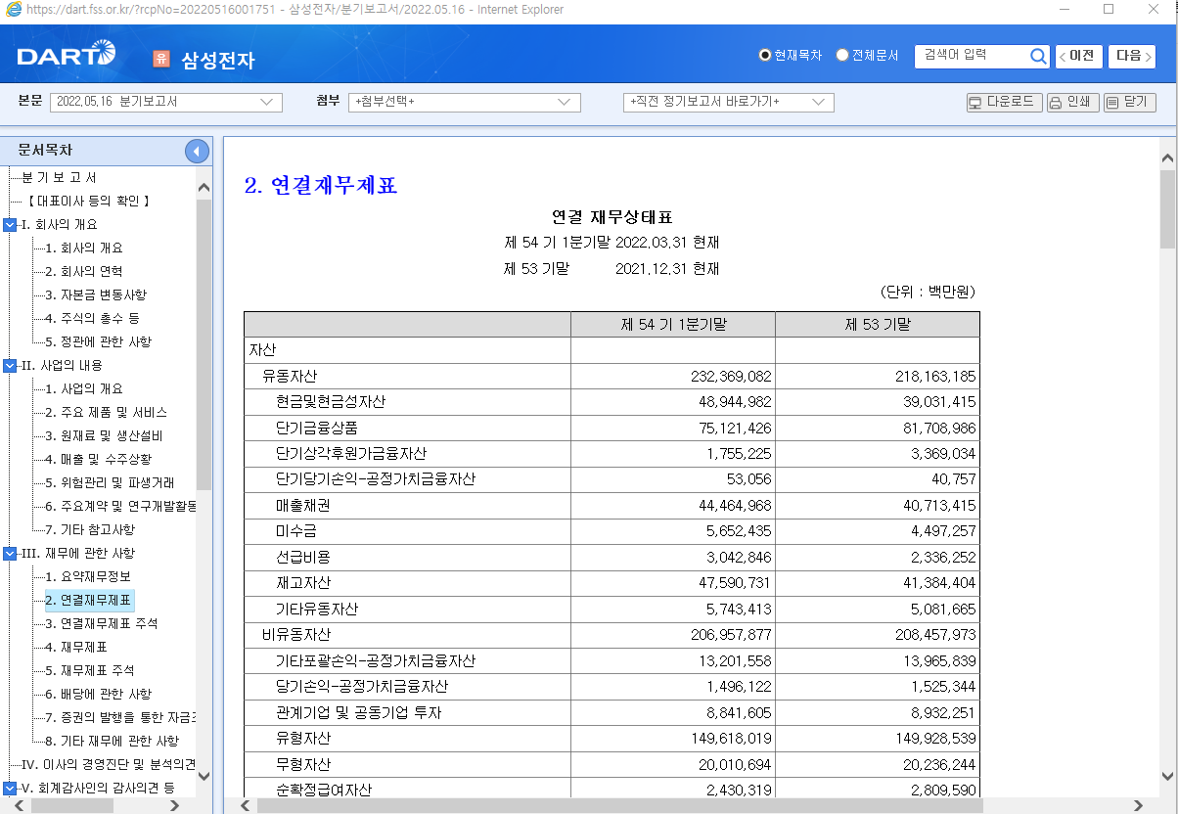Click the search magnifier icon
Viewport: 1178px width, 814px height.
point(1038,57)
